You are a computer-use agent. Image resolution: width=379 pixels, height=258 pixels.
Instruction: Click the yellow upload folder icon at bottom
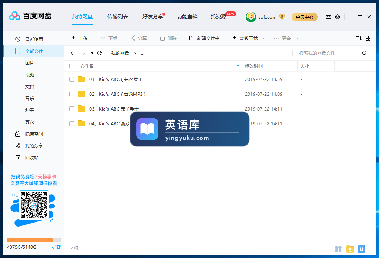coord(350,249)
